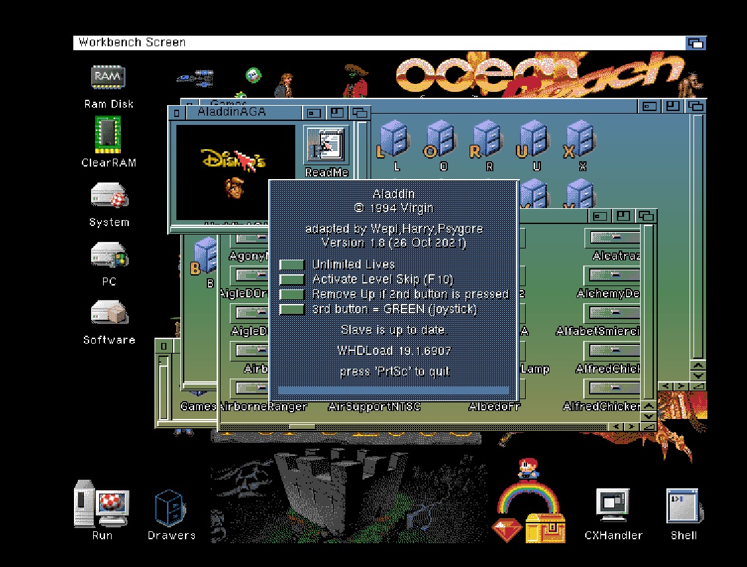Screen dimensions: 747x567
Task: Click the AirSupportNTSC label
Action: (x=374, y=407)
